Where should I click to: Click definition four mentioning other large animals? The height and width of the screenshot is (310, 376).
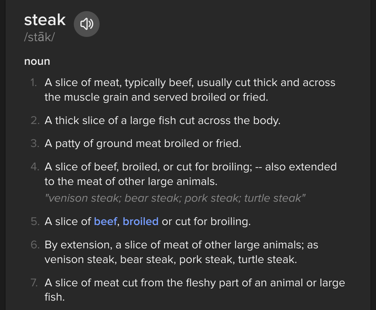(190, 174)
